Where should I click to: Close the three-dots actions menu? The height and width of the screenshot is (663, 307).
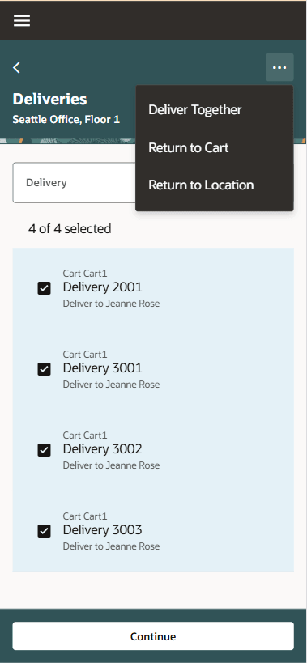tap(279, 67)
